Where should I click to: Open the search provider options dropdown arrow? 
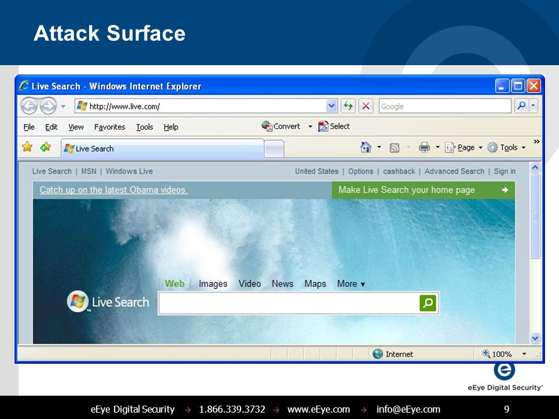click(x=533, y=106)
